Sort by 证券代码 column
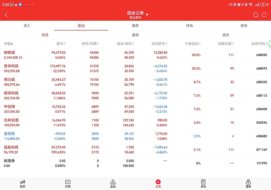This screenshot has width=271, height=190. [x=259, y=44]
